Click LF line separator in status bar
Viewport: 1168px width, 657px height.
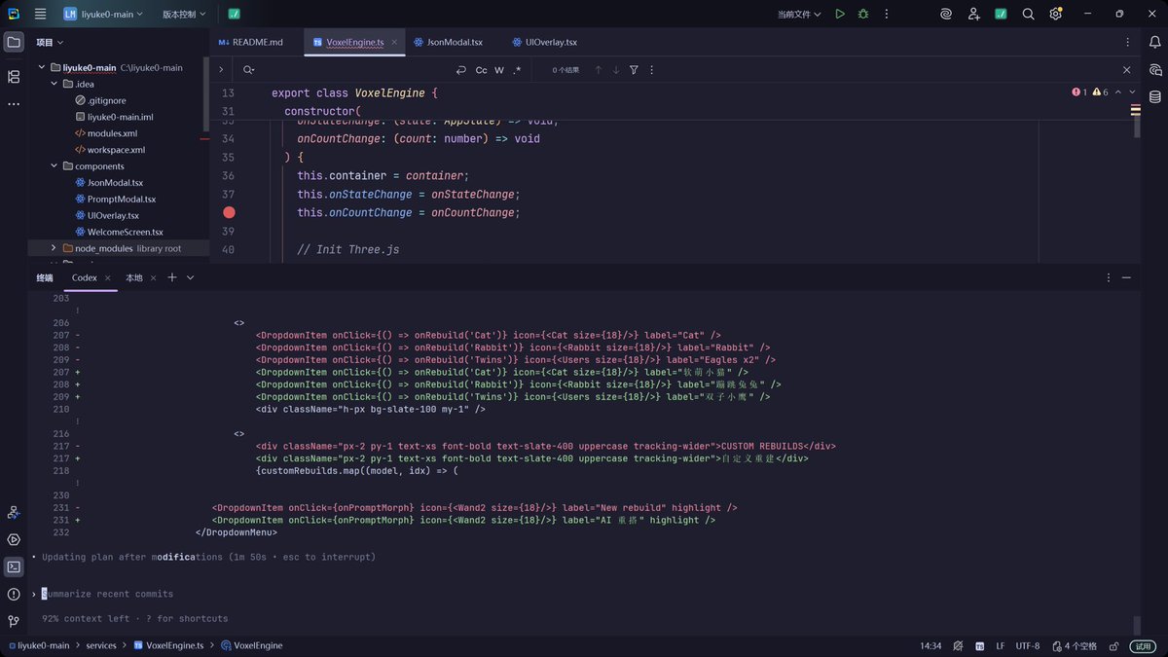pos(1000,645)
